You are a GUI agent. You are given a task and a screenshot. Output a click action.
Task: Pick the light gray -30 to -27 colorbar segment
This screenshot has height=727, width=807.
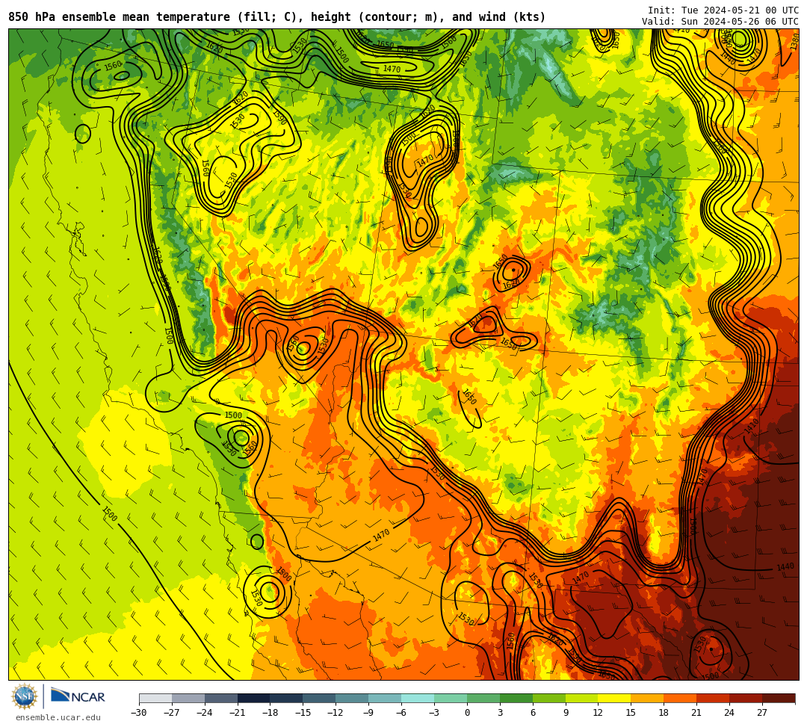pos(155,698)
